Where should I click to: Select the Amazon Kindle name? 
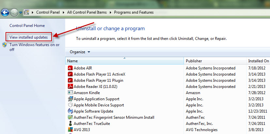(x=87, y=93)
